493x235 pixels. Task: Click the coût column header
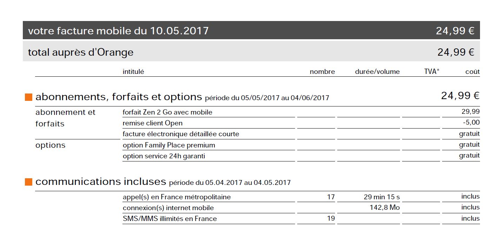pos(472,72)
